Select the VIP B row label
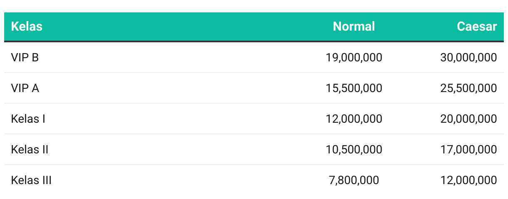This screenshot has width=508, height=199. pos(25,58)
